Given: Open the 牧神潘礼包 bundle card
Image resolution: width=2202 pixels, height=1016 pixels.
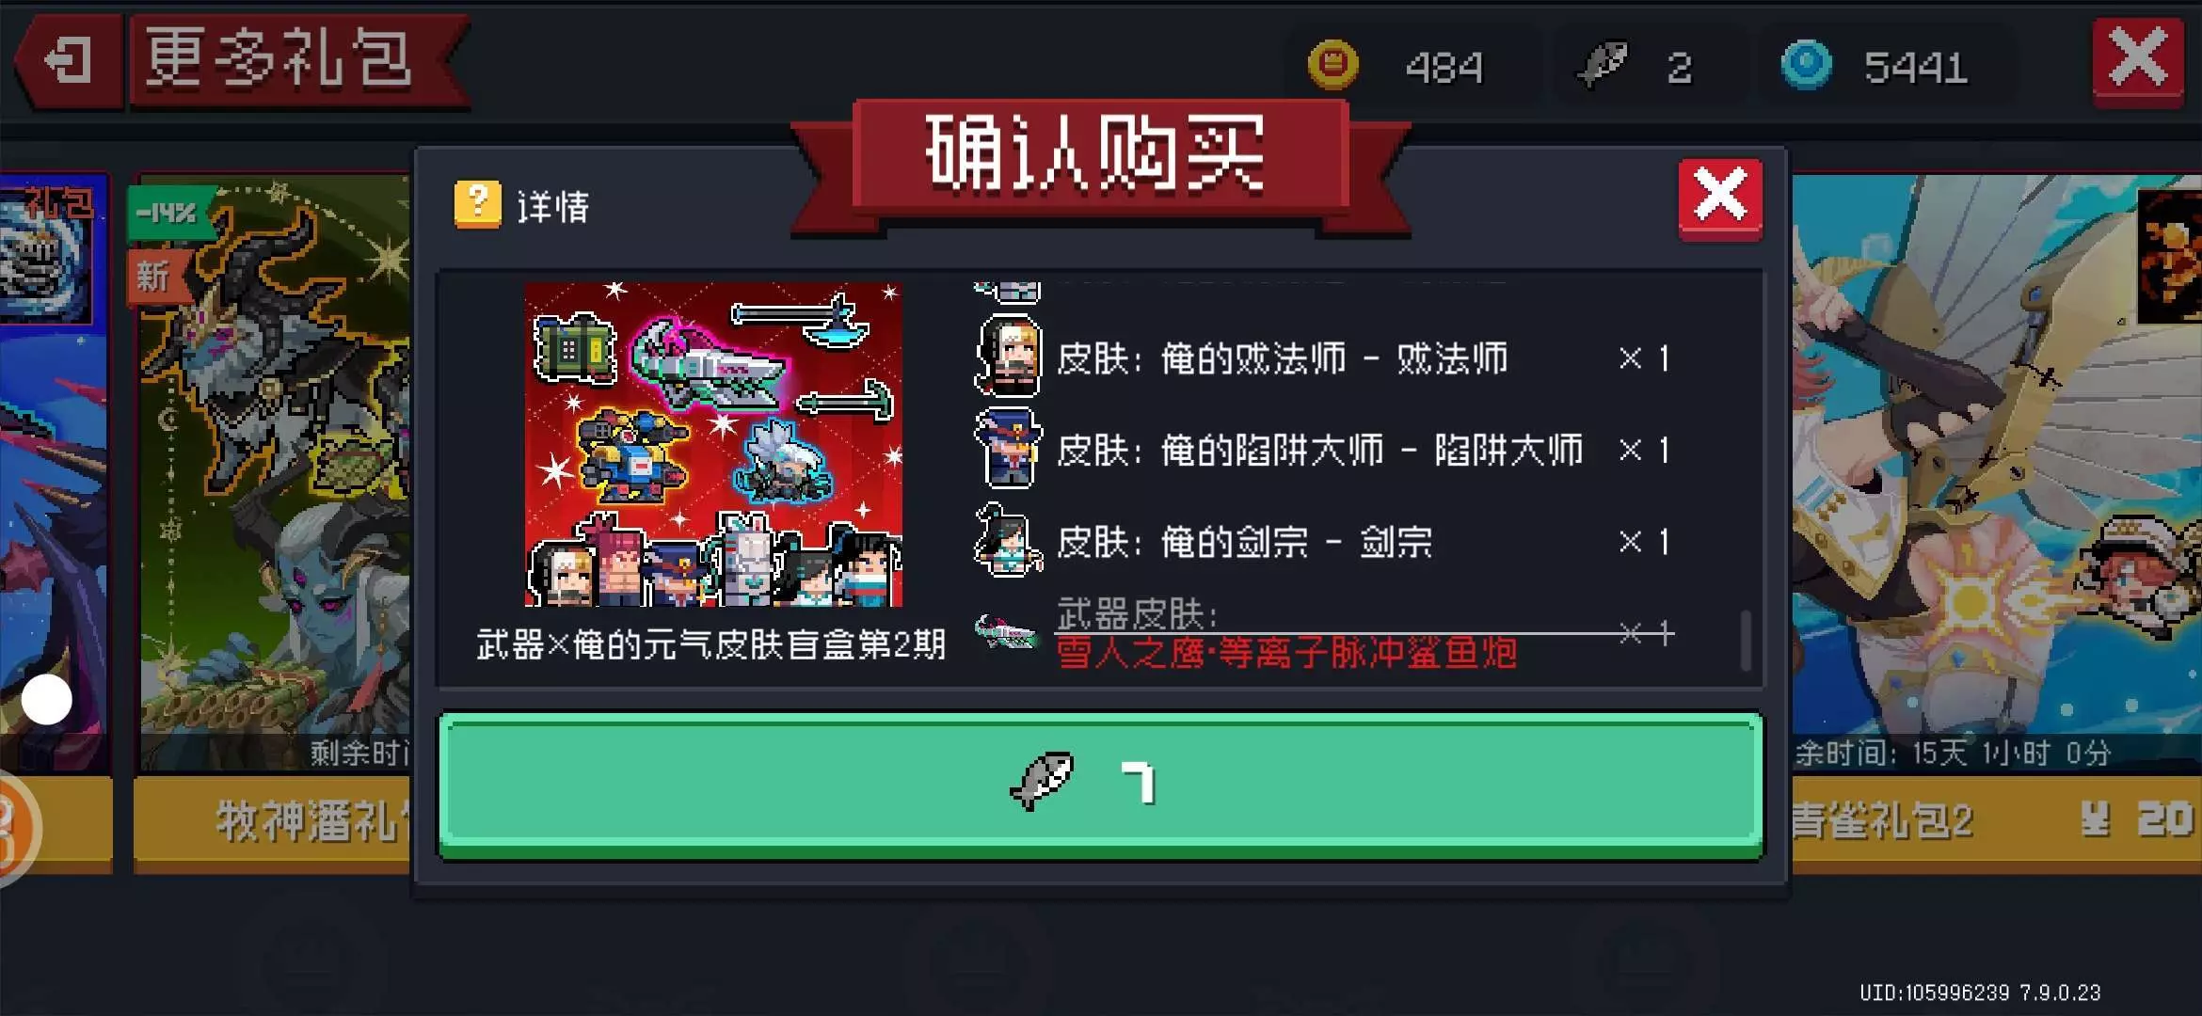Looking at the screenshot, I should pos(273,522).
